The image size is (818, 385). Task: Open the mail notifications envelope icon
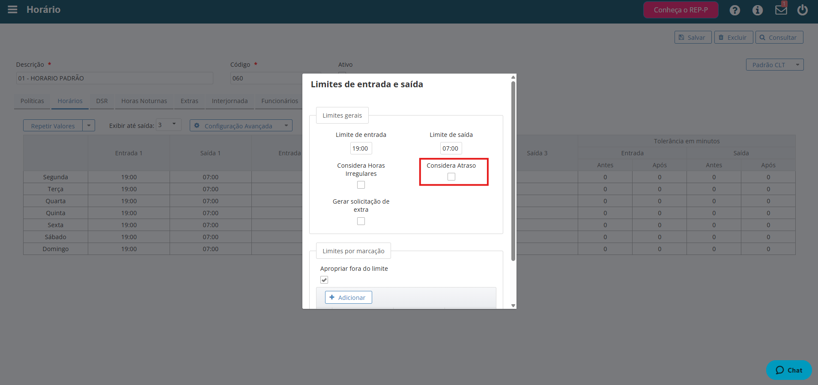point(781,9)
